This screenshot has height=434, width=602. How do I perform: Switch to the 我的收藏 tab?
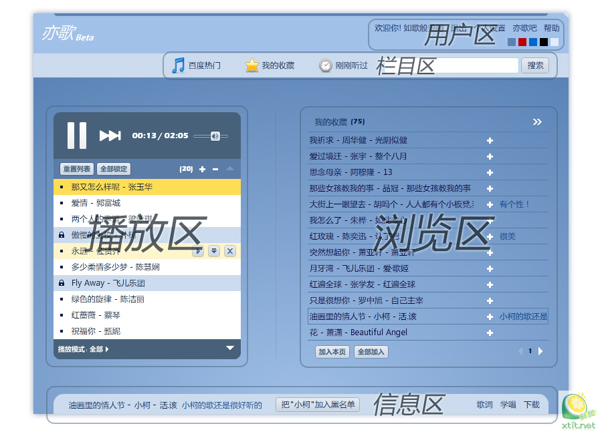pos(270,65)
